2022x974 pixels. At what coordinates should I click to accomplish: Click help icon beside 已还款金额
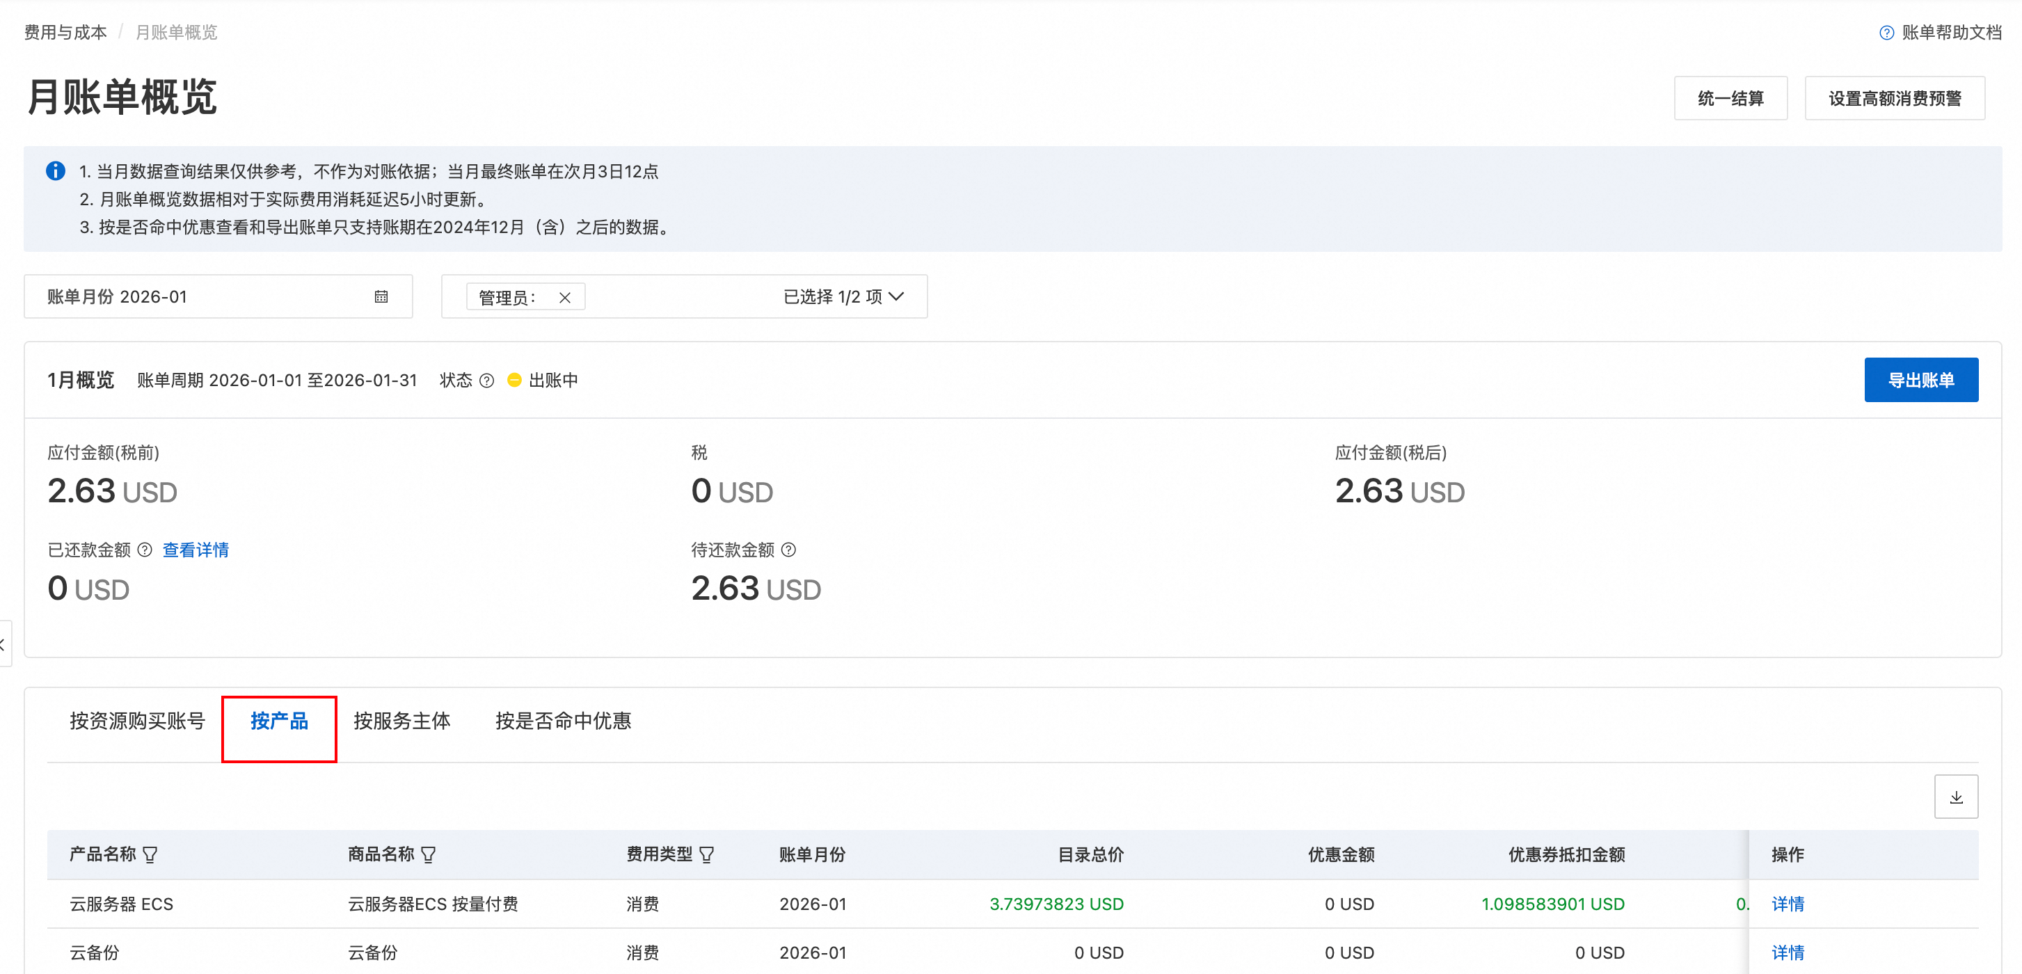coord(145,550)
